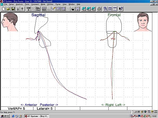This screenshot has height=118, width=158.
Task: Open the Analysis menu
Action: point(19,4)
